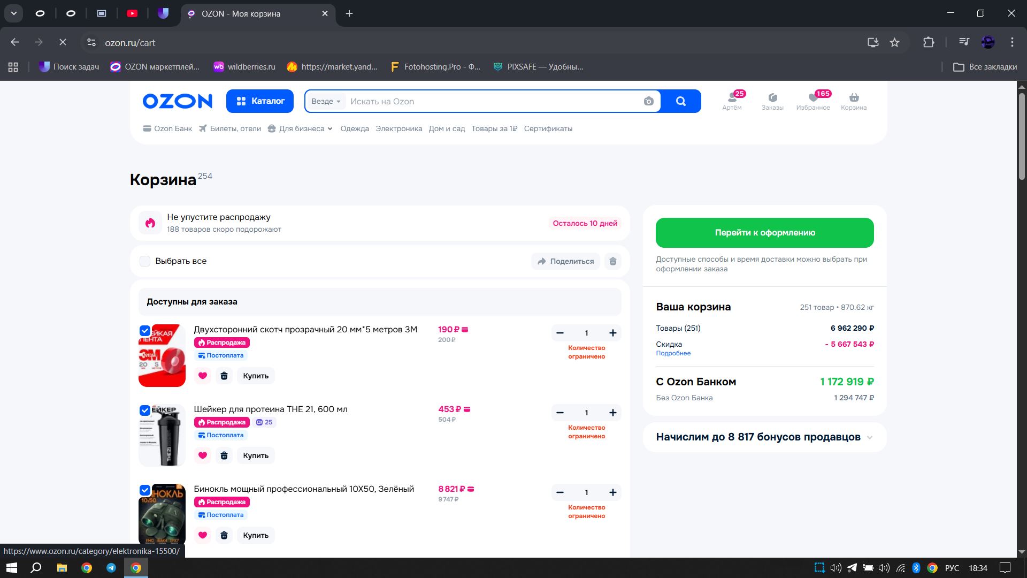Click the trash icon next to Share

click(x=613, y=261)
